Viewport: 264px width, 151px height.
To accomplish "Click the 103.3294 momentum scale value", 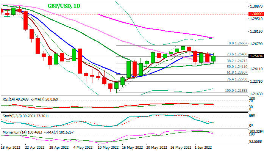I will (x=256, y=131).
